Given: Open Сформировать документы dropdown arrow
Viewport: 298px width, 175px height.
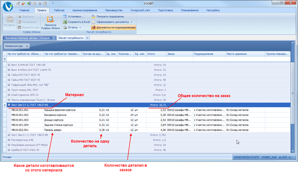Looking at the screenshot, I should [131, 22].
